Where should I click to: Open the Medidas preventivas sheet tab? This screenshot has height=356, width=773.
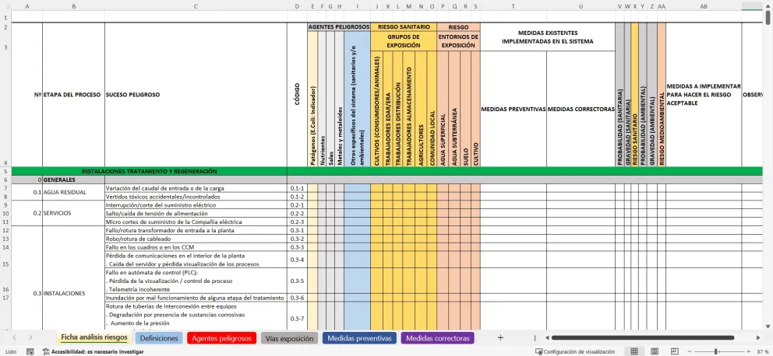[359, 338]
